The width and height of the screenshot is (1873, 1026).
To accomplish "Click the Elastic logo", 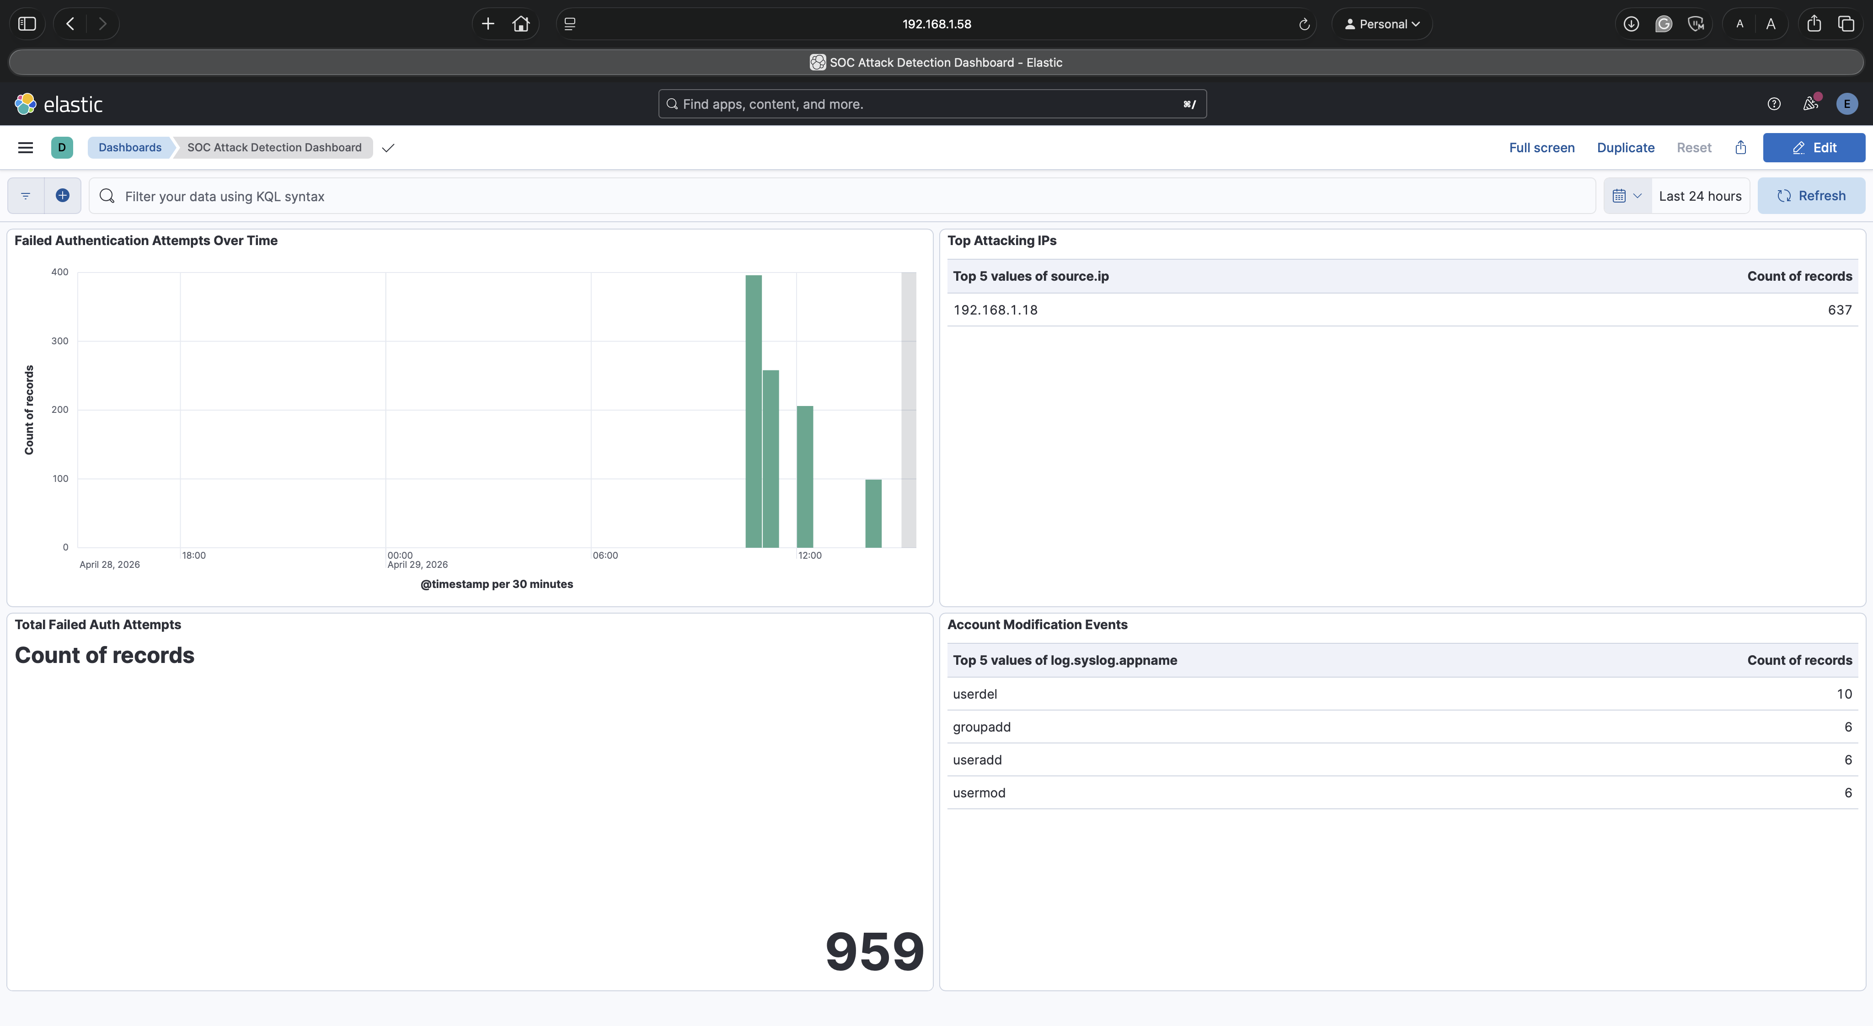I will 59,104.
